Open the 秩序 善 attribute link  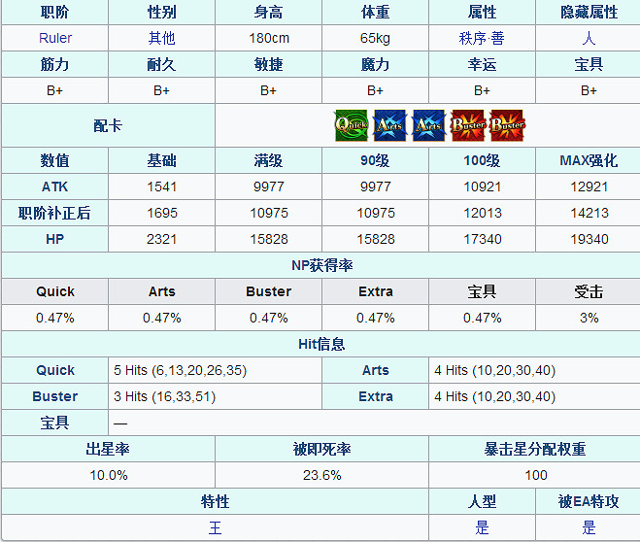coord(482,38)
